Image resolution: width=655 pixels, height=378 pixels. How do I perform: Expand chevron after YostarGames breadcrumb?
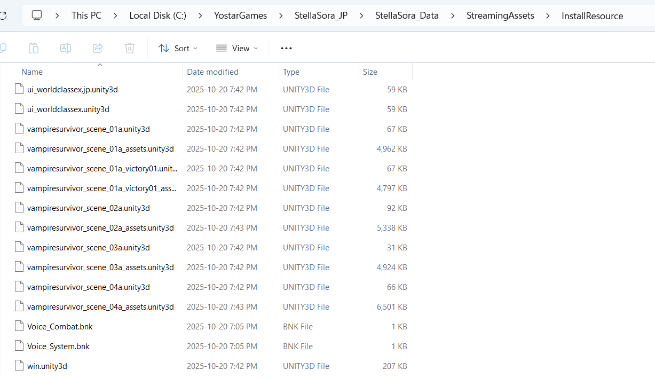pyautogui.click(x=281, y=15)
